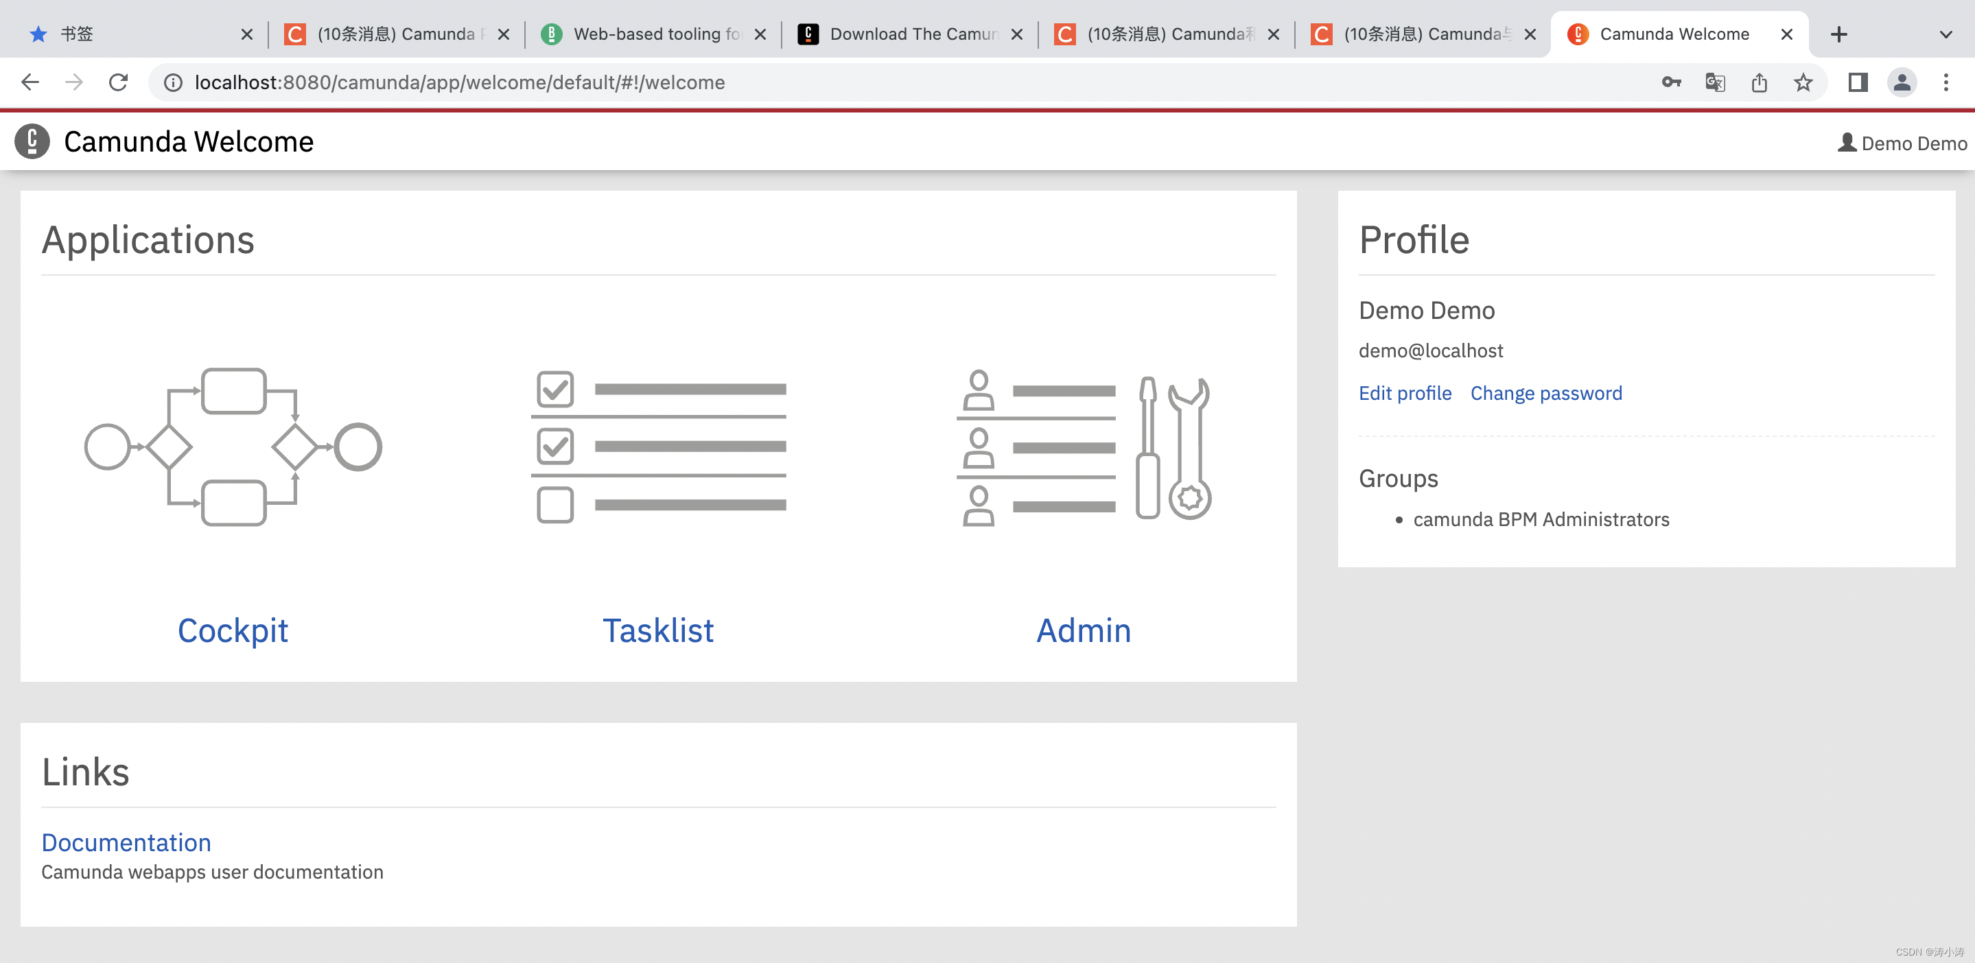1975x963 pixels.
Task: Click Change password link
Action: coord(1545,393)
